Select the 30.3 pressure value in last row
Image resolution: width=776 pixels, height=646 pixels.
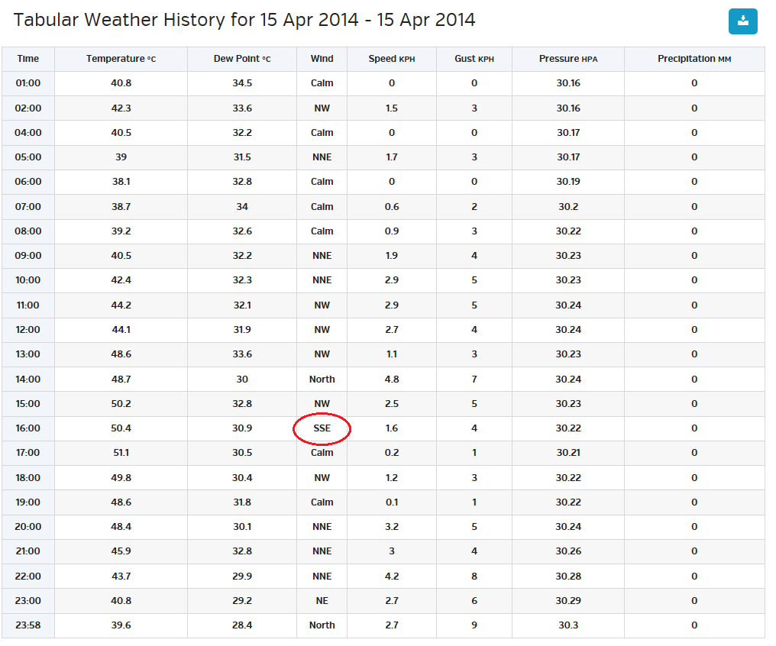(x=568, y=625)
